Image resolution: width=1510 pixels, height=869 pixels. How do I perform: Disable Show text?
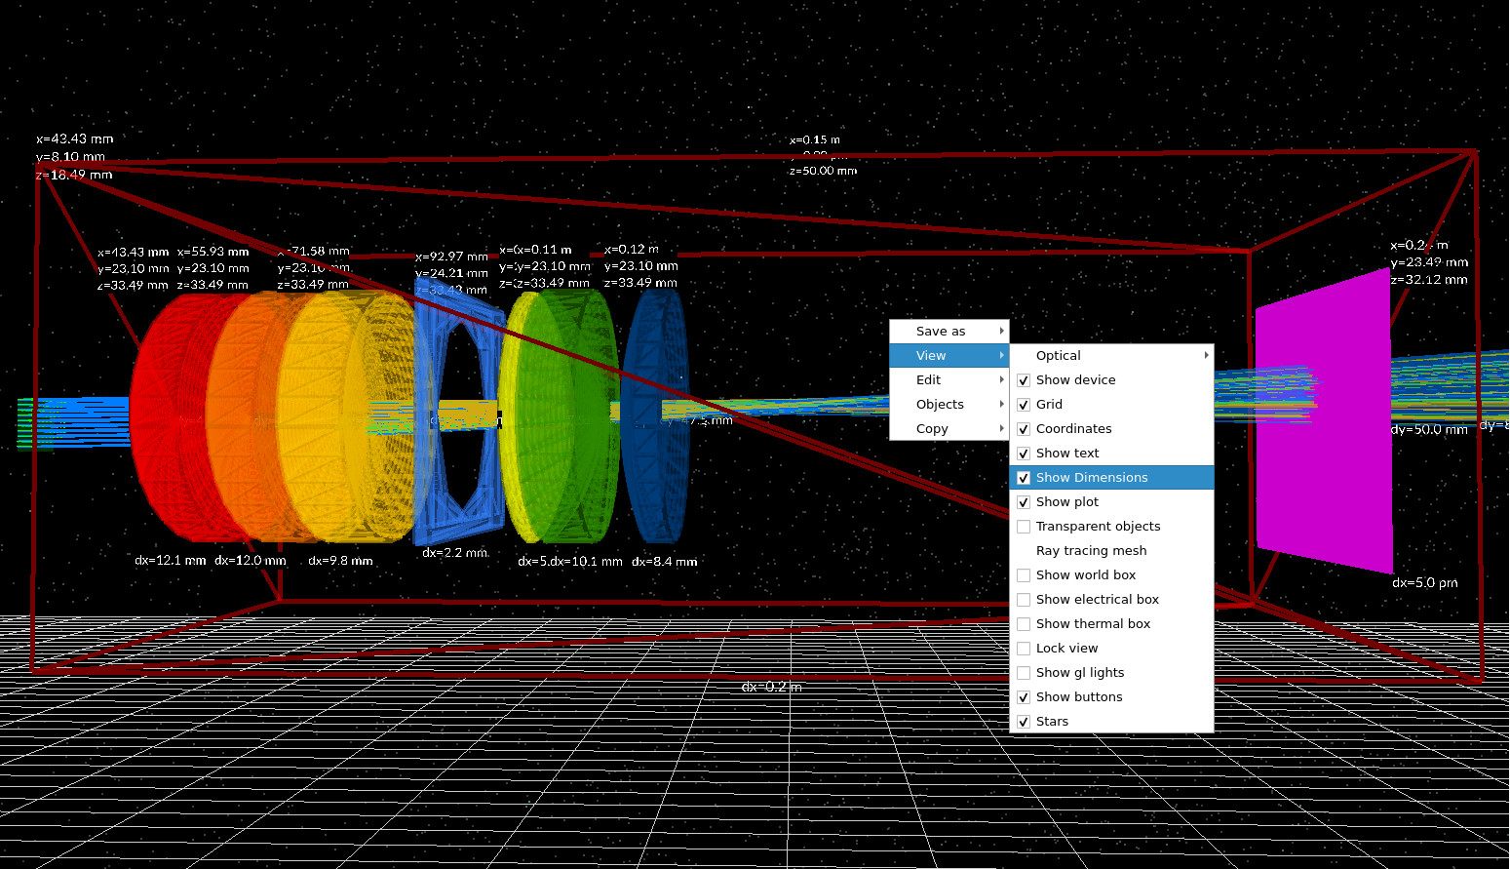1067,453
